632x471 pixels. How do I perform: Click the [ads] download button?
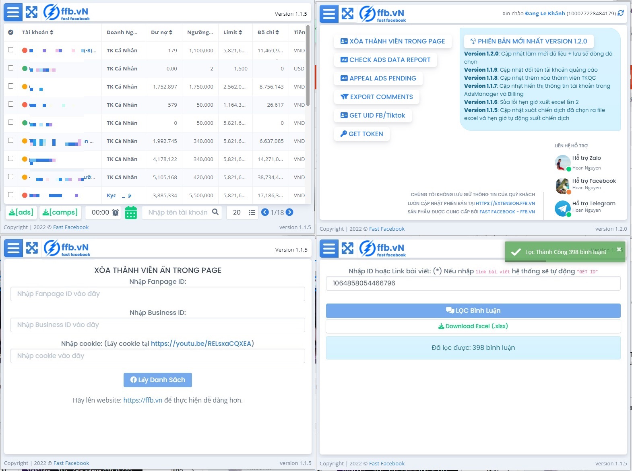point(21,212)
